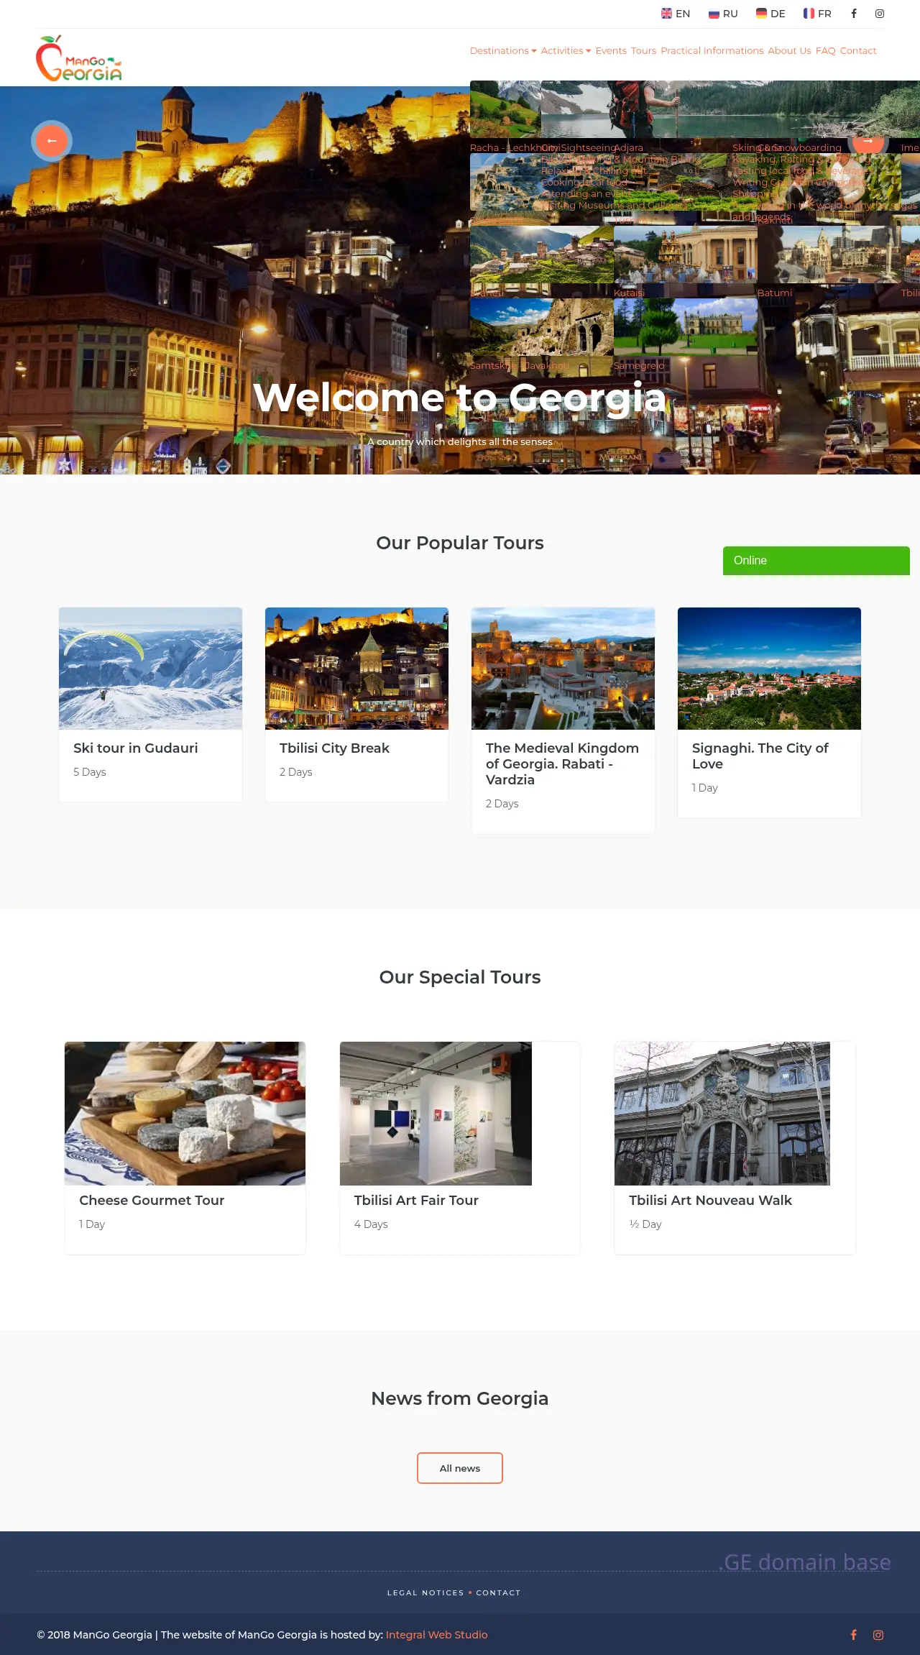Choose French flag FR language
This screenshot has width=920, height=1655.
point(817,14)
